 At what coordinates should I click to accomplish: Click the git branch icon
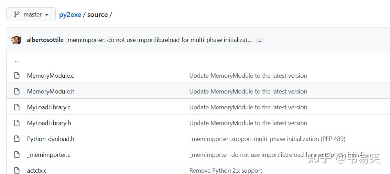point(17,14)
